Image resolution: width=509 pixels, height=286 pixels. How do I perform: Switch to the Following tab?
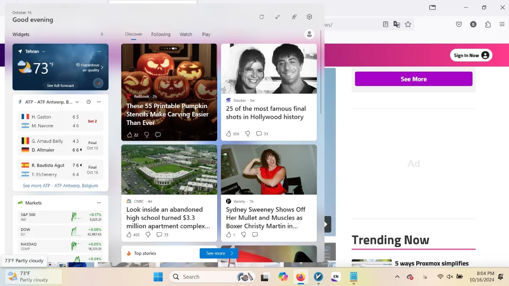(161, 34)
